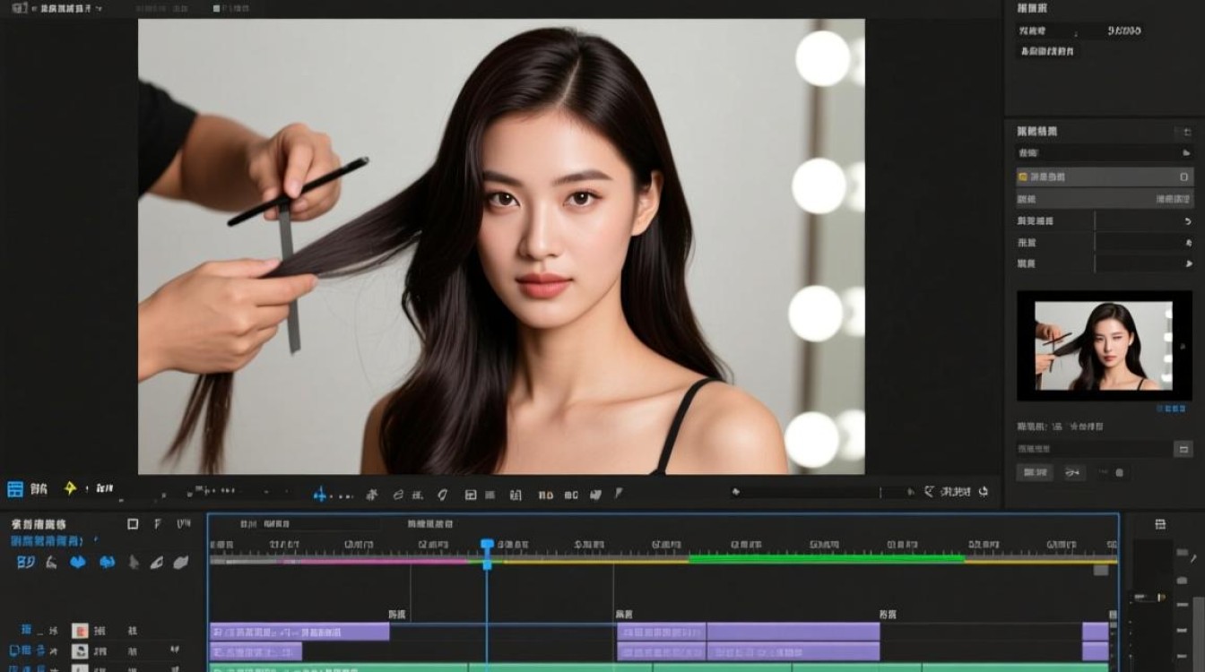
Task: Select the gray pen-like icon in the timeline tool row
Action: [134, 563]
